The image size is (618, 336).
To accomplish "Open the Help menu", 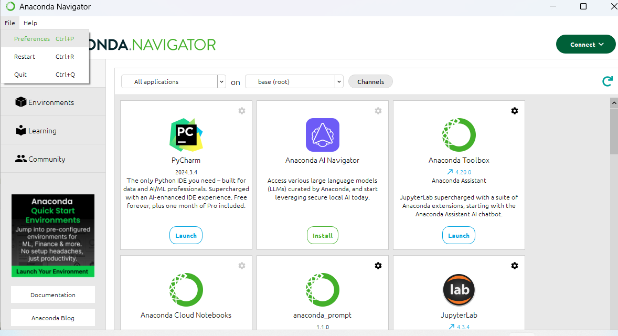I will click(x=30, y=23).
